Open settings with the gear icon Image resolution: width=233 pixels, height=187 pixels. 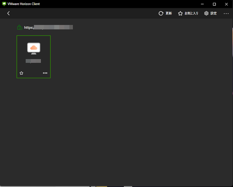coord(206,13)
